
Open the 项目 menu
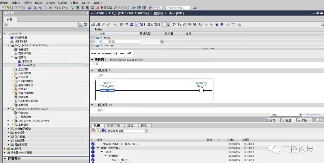pos(4,3)
